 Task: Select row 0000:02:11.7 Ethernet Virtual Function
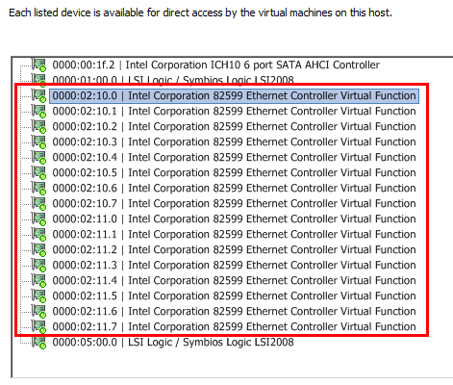point(234,326)
